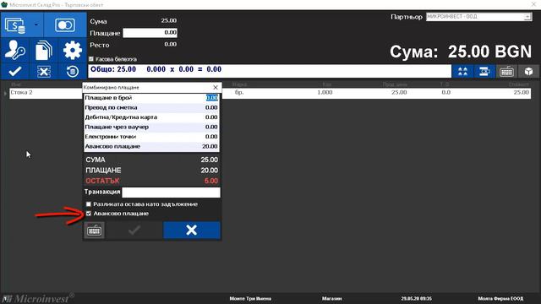The height and width of the screenshot is (304, 541).
Task: Confirm the sale with the checkmark icon
Action: coord(15,71)
